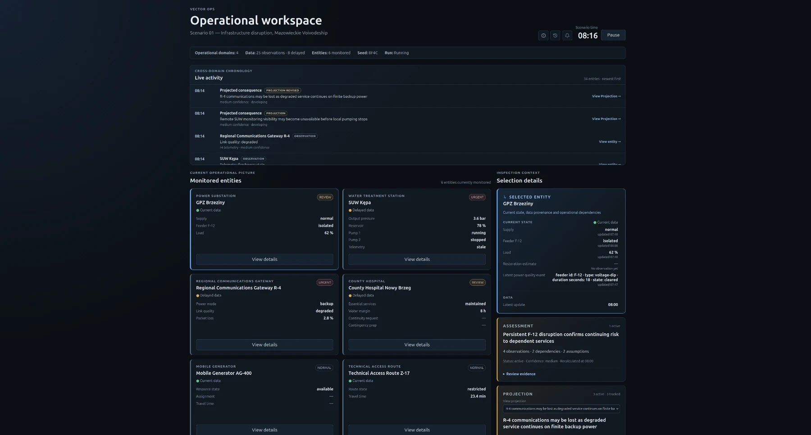Open View Projection for R-4 communications entry
The width and height of the screenshot is (811, 435).
click(606, 96)
